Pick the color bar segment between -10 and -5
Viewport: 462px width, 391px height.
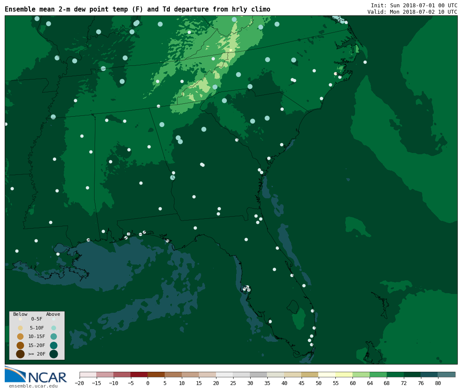tap(122, 374)
